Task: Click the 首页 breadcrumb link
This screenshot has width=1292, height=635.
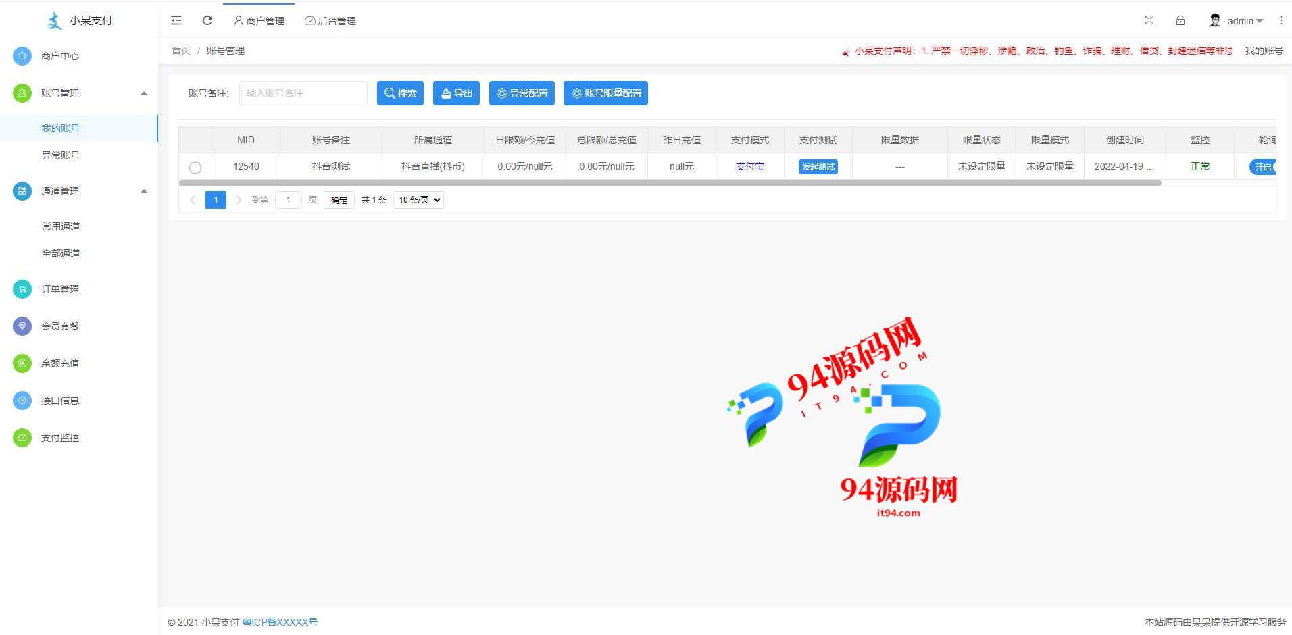Action: 181,51
